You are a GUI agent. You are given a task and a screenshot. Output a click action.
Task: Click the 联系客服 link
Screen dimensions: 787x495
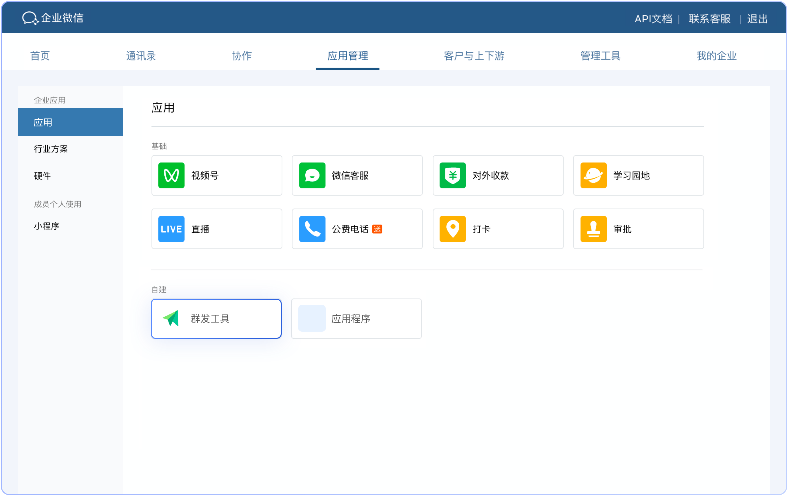pyautogui.click(x=710, y=19)
